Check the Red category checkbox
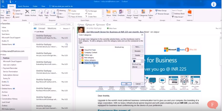 tap(80, 57)
